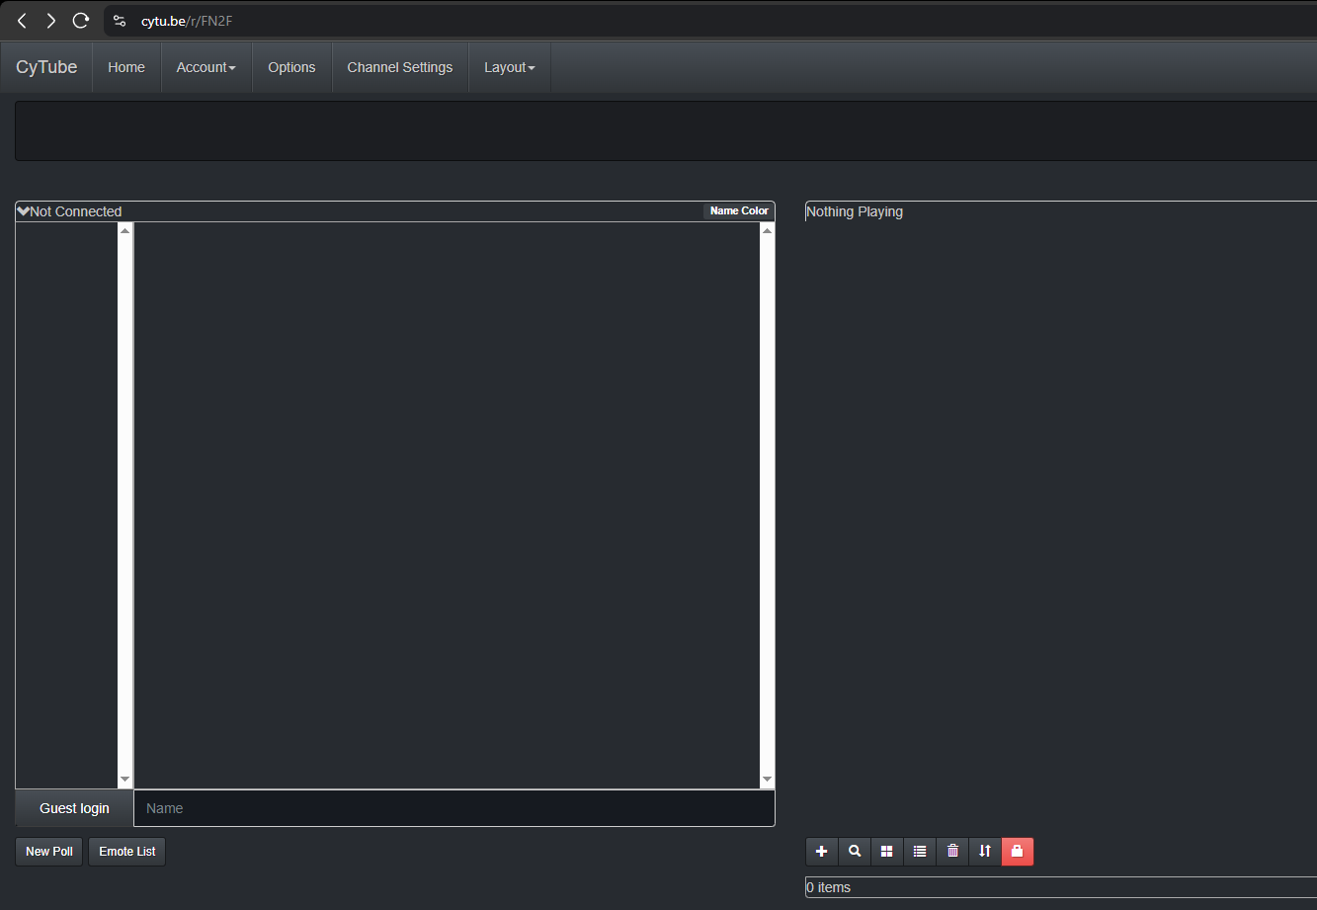The height and width of the screenshot is (910, 1317).
Task: Go back with the browser back arrow
Action: 22,21
